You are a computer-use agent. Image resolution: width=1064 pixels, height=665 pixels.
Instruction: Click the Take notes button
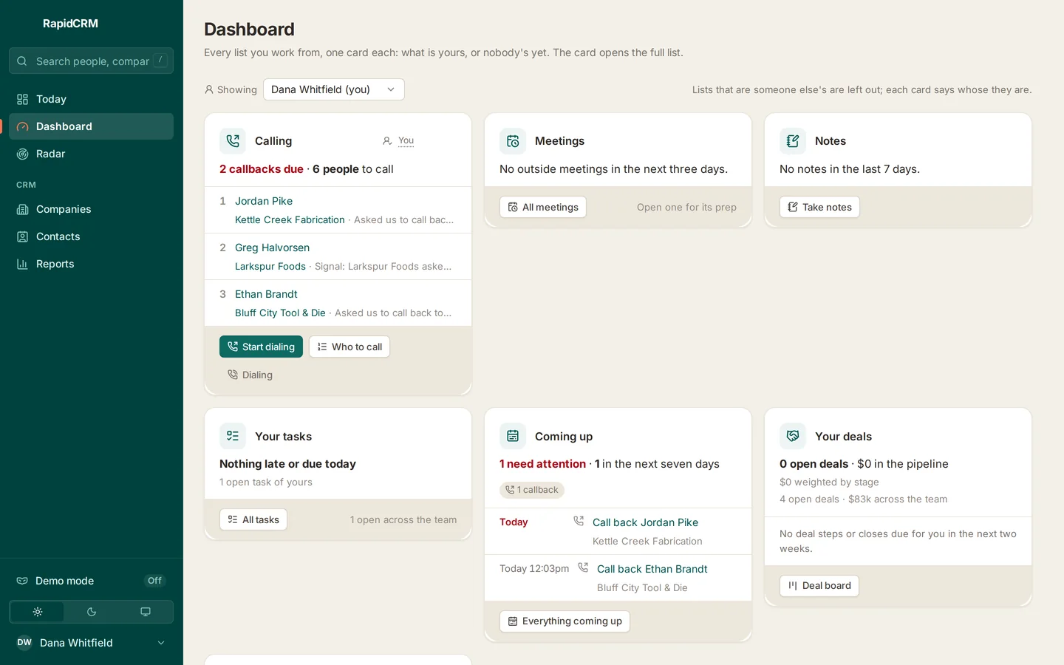coord(819,207)
